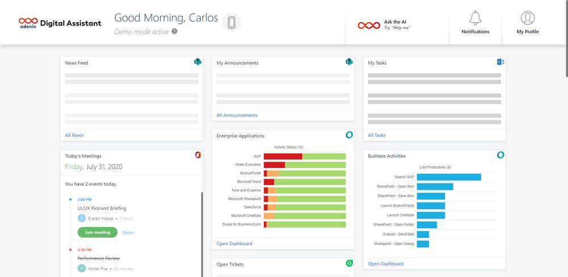This screenshot has width=568, height=277.
Task: Click the teal ring icon on Enterprise Applications
Action: pyautogui.click(x=349, y=135)
